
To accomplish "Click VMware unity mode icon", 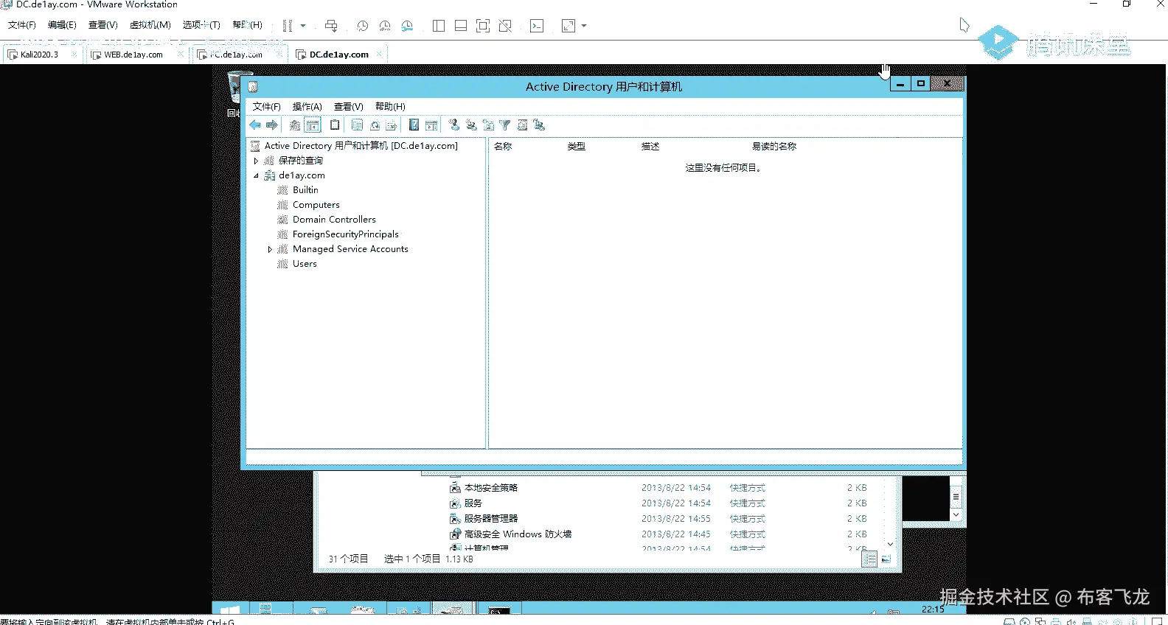I will tap(505, 26).
